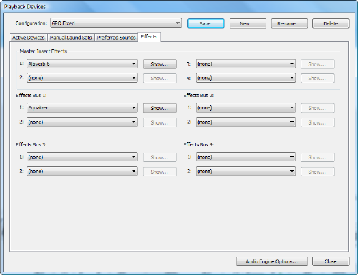
Task: Click the New... configuration button
Action: click(x=248, y=23)
